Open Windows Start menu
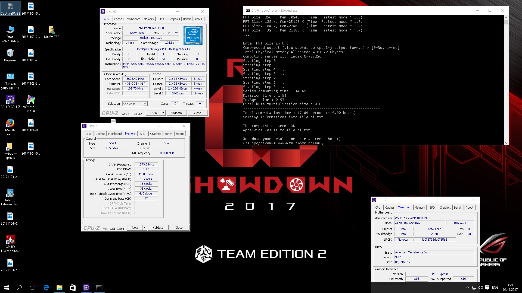The height and width of the screenshot is (293, 522). coord(7,287)
